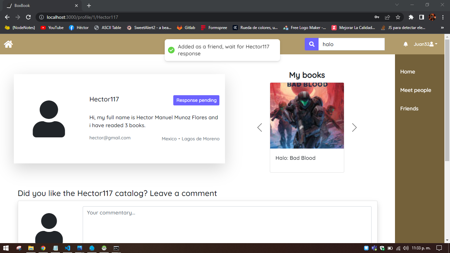Reload the page with refresh button
This screenshot has width=450, height=253.
(x=28, y=17)
